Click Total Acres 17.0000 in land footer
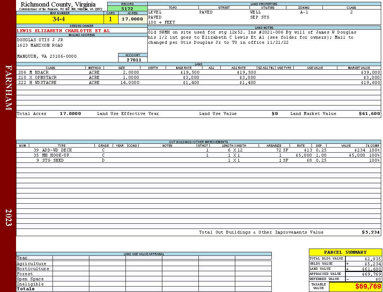 (x=70, y=114)
